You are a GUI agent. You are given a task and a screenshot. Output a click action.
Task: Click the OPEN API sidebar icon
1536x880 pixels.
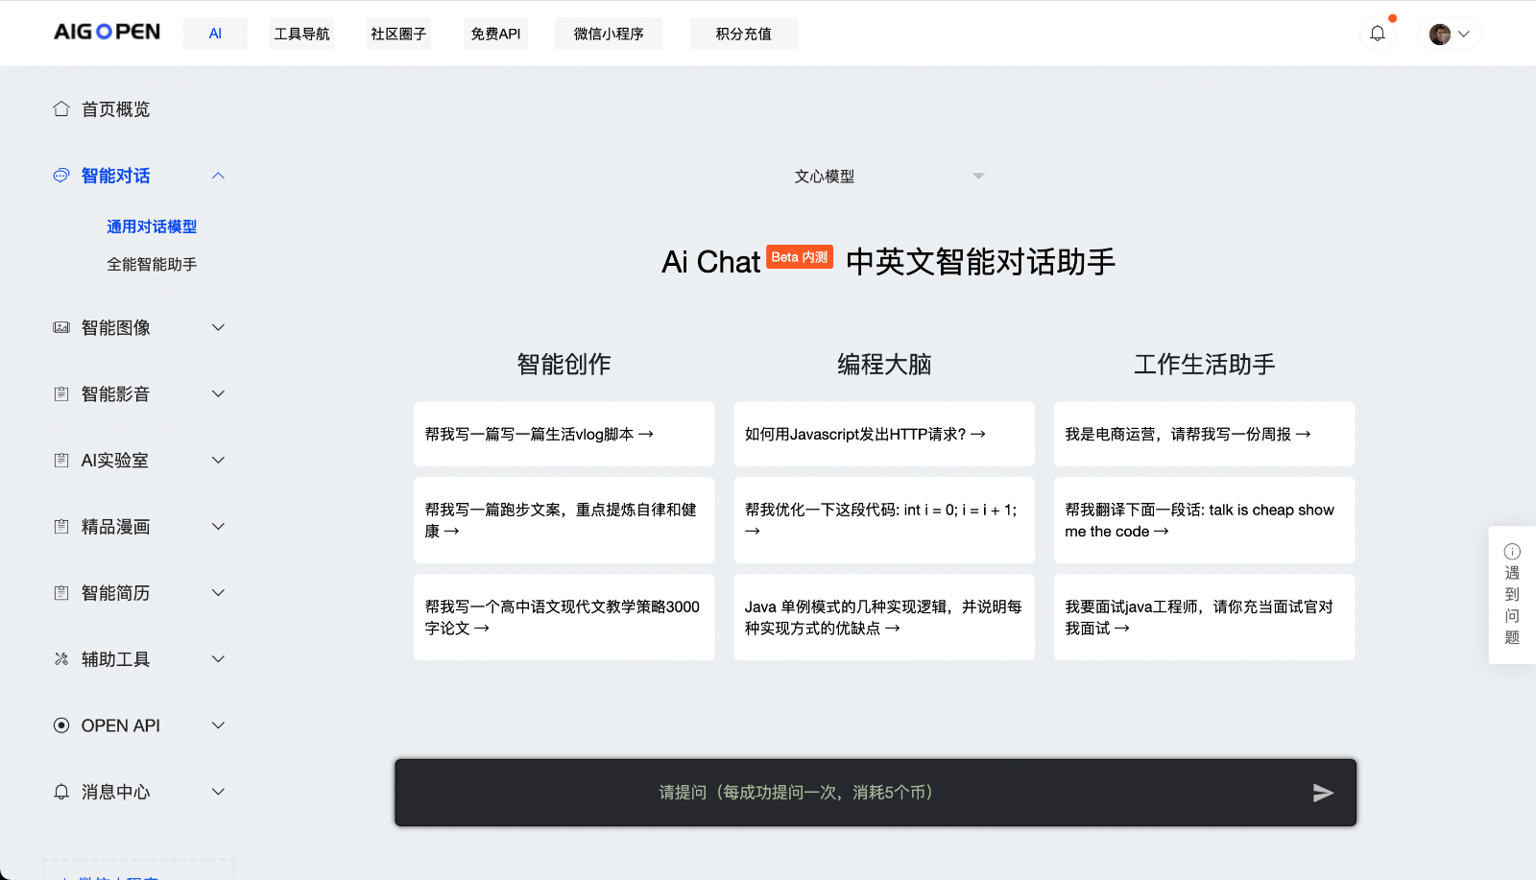click(61, 725)
